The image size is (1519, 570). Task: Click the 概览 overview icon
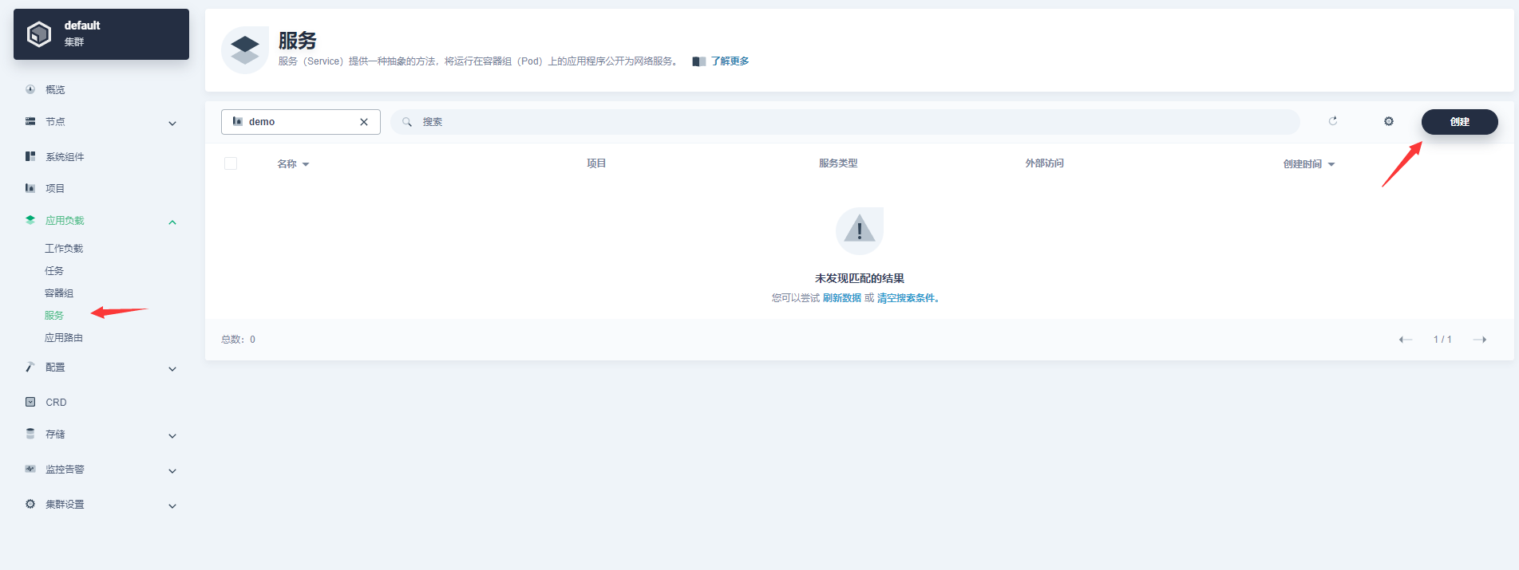30,89
